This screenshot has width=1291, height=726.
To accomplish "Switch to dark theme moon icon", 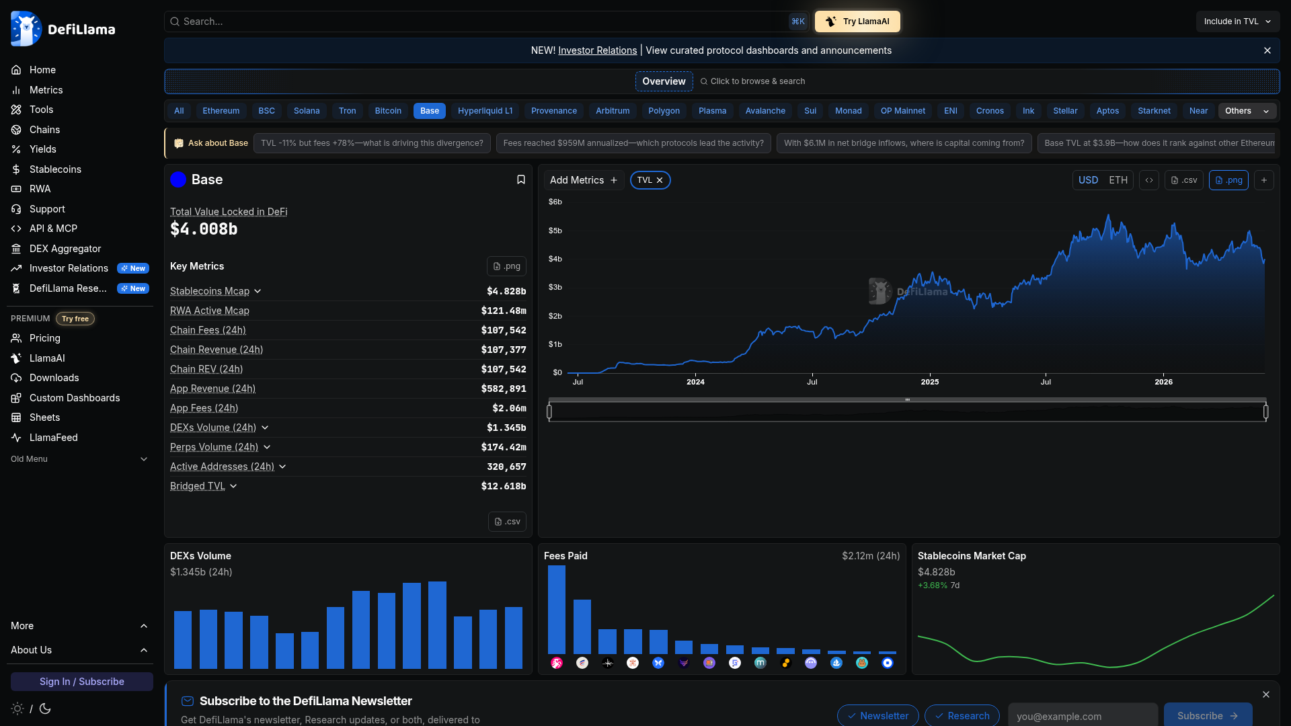I will coord(45,709).
